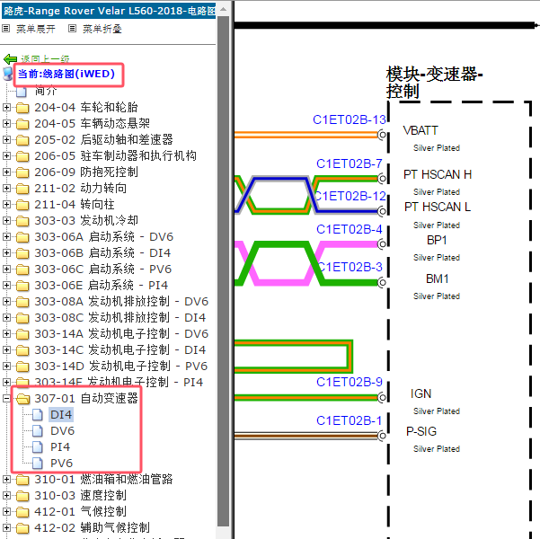Select the 303-14C 发动机电子控制 - DI4 entry
Screen dimensions: 540x539
[x=120, y=350]
